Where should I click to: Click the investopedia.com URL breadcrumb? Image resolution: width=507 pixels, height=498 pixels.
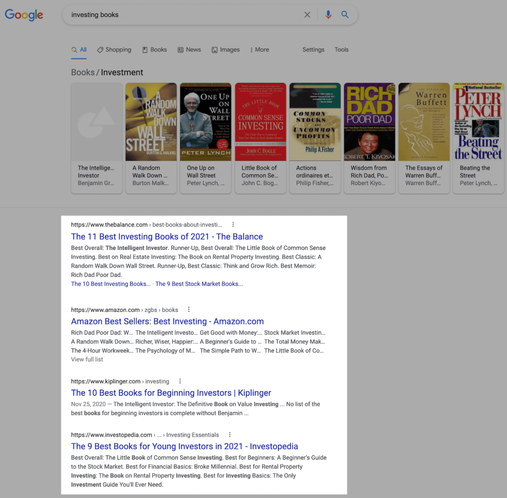click(145, 435)
